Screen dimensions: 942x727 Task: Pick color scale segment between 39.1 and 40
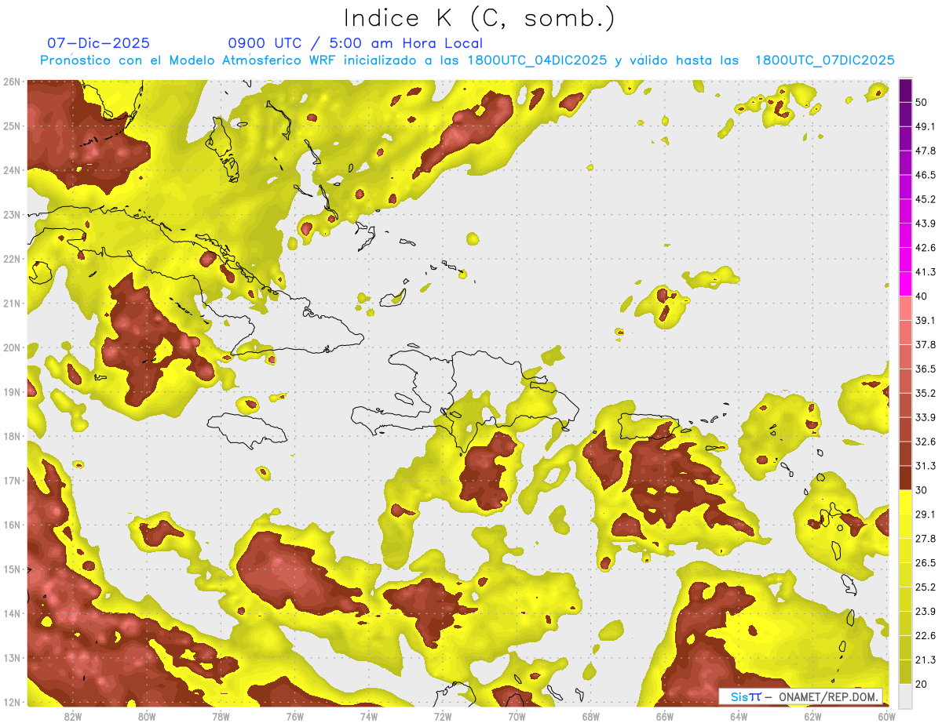pos(906,307)
